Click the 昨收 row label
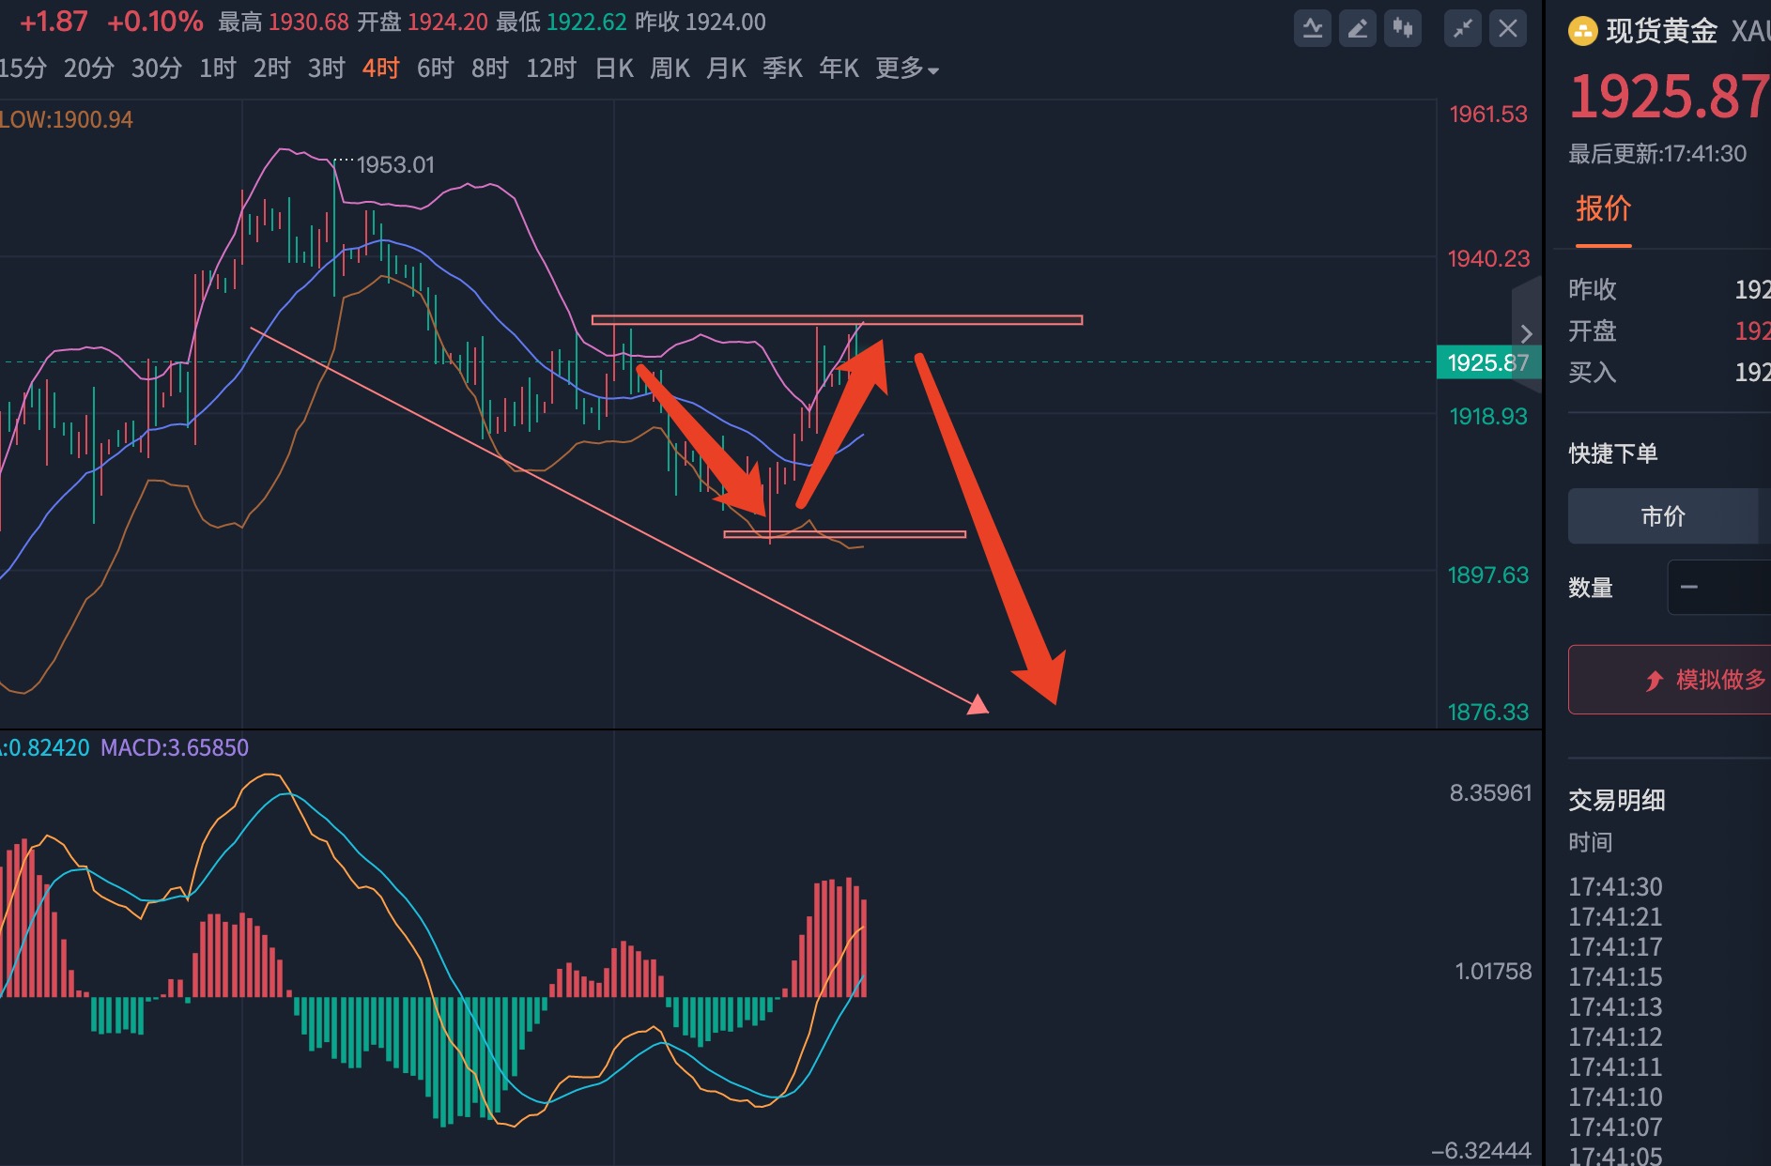Image resolution: width=1771 pixels, height=1166 pixels. [x=1593, y=289]
